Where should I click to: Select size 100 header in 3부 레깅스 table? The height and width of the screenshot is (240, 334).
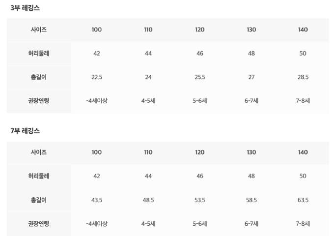click(x=97, y=30)
